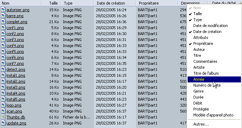Click the '28/02/2005 16:36' creation date
Image resolution: width=242 pixels, height=128 pixels.
pyautogui.click(x=111, y=22)
